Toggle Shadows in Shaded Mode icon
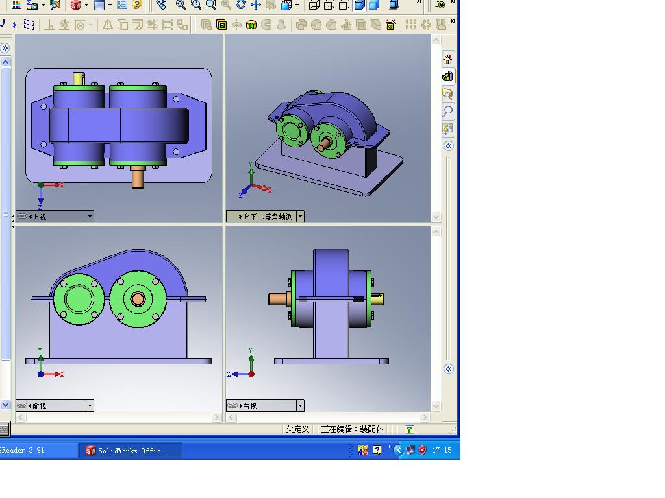Image resolution: width=665 pixels, height=498 pixels. pos(394,5)
